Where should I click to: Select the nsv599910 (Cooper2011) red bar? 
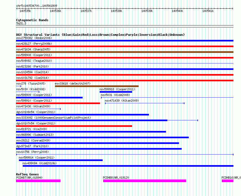pos(58,103)
